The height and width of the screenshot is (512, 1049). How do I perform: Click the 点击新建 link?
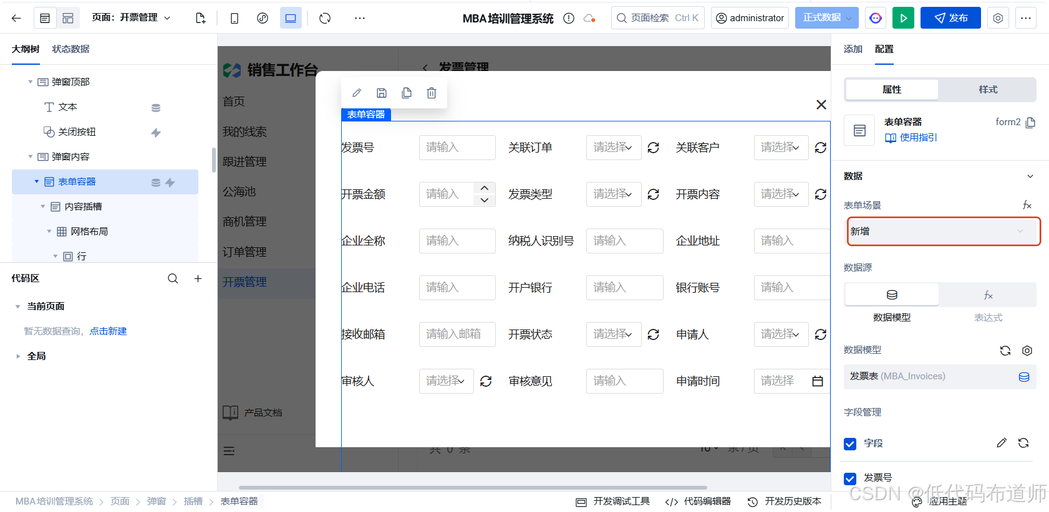pyautogui.click(x=108, y=331)
